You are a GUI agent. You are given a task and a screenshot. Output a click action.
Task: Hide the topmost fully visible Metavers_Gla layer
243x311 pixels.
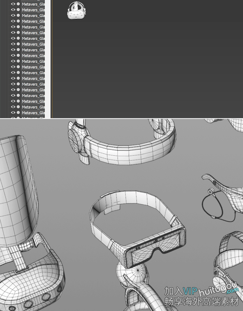coord(13,4)
